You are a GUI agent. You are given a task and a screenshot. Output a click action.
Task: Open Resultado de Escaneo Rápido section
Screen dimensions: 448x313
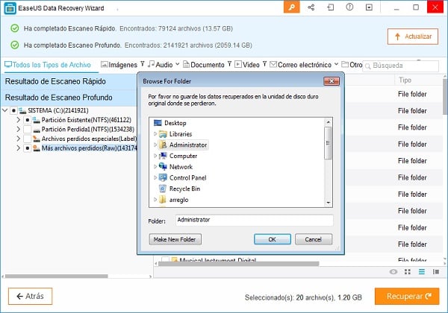pos(69,81)
